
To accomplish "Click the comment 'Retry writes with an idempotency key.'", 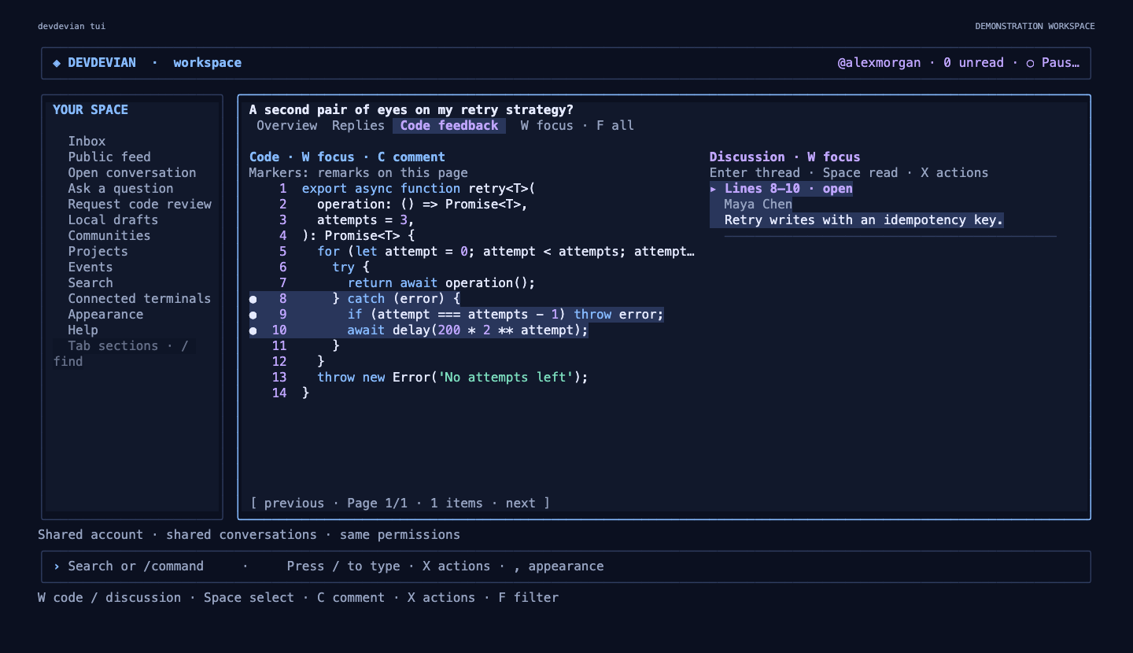I will coord(864,220).
